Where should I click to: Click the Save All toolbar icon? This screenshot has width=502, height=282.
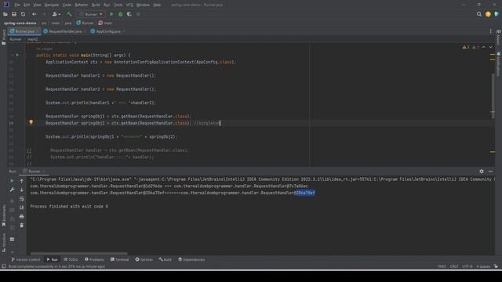(14, 14)
